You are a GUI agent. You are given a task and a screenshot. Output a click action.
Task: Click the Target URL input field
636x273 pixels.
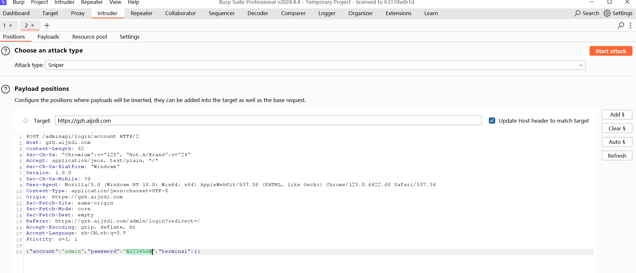tap(268, 121)
